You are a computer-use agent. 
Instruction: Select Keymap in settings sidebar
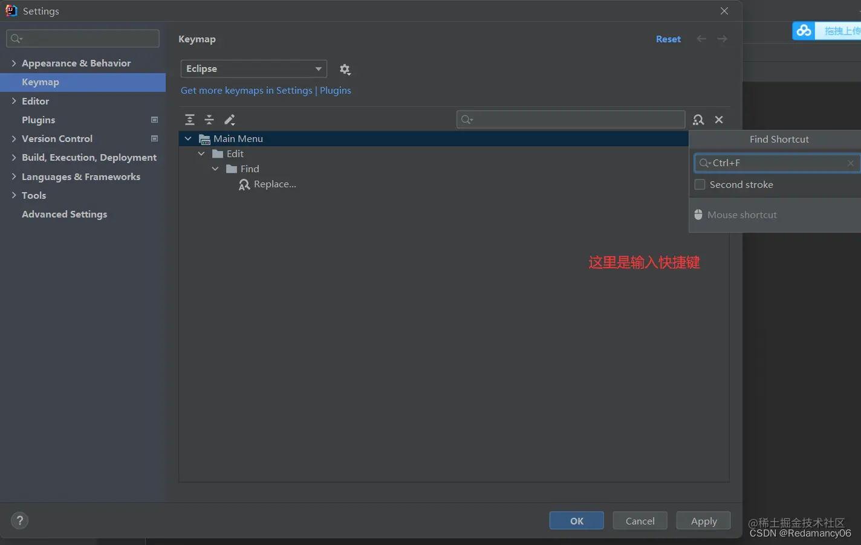pos(83,82)
